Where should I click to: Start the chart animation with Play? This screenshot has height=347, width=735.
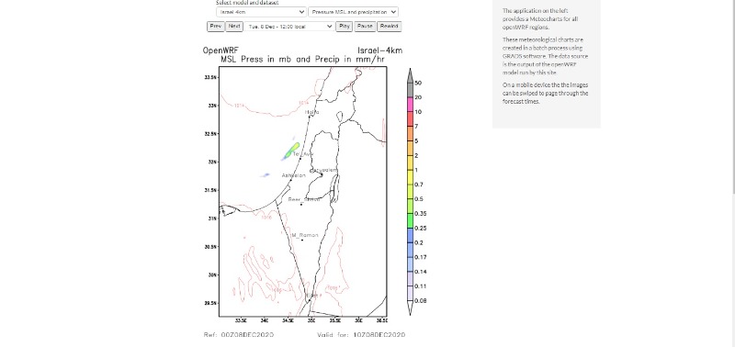click(344, 27)
